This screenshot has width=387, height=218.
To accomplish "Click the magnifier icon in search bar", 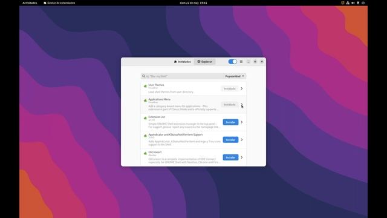I will pos(144,76).
